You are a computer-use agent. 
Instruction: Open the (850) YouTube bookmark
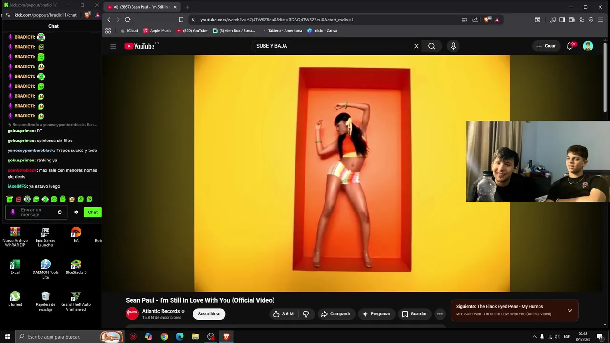click(192, 31)
